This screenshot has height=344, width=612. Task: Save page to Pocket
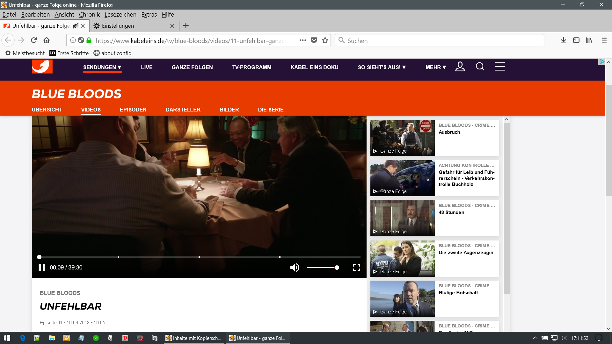(x=314, y=40)
